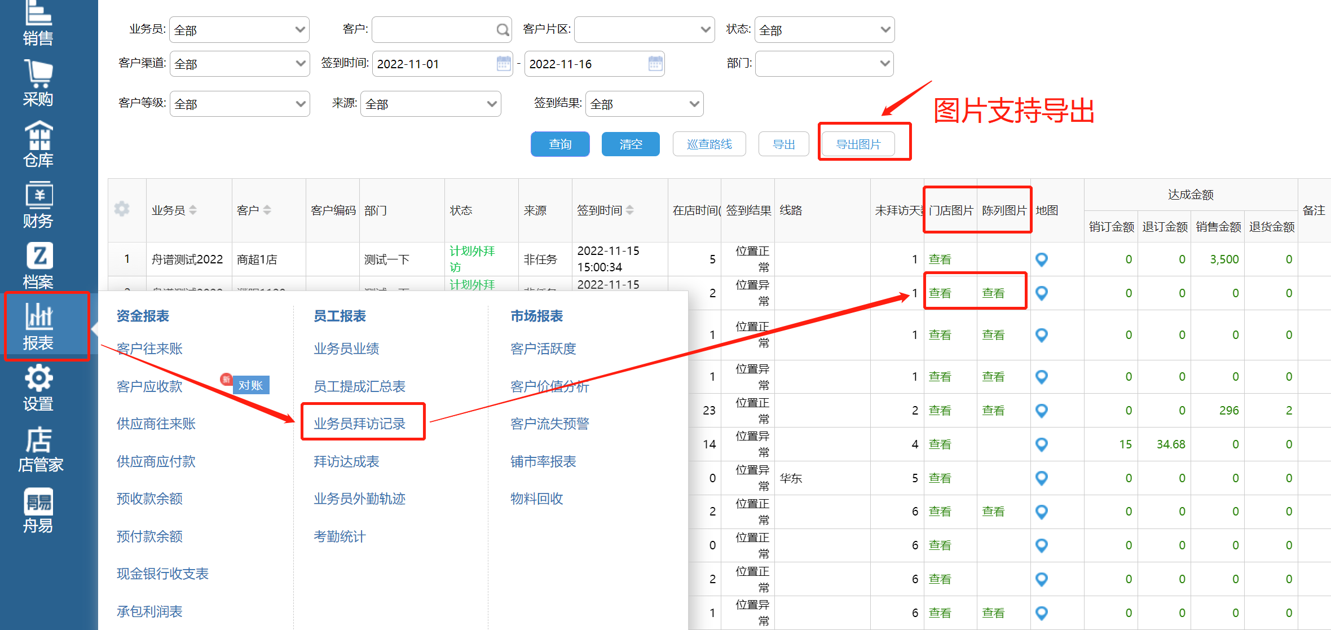View 门店图片 for 商超1店 row
This screenshot has width=1331, height=630.
tap(940, 259)
